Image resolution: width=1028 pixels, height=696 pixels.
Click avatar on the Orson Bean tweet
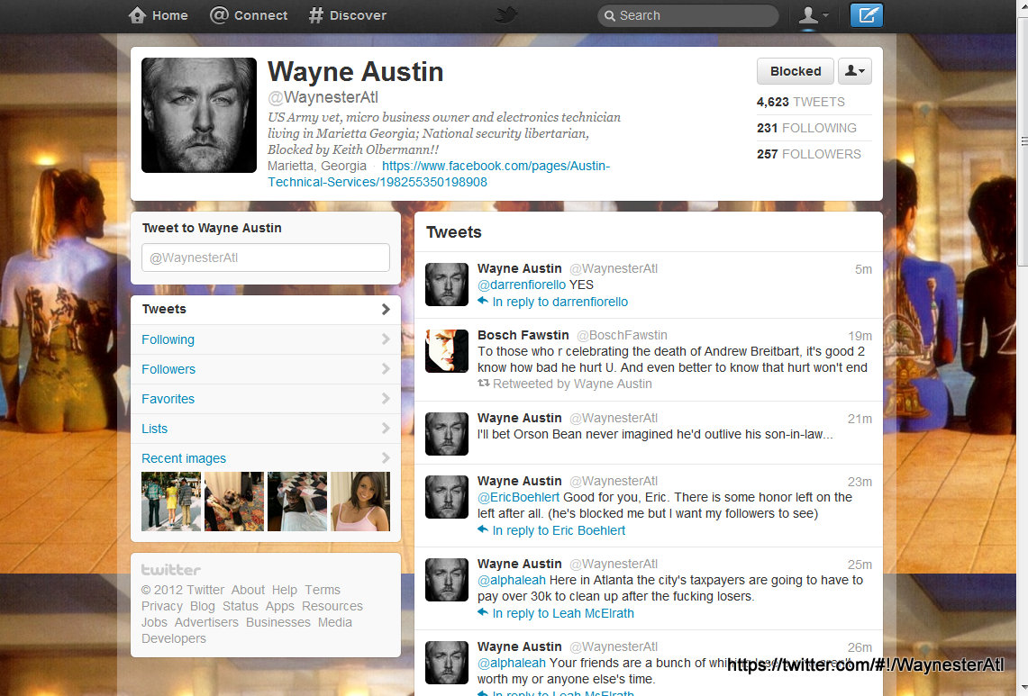click(447, 434)
